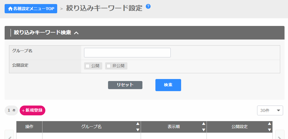Sort グループ名 column descending with down arrow
This screenshot has height=139, width=288.
tap(138, 130)
